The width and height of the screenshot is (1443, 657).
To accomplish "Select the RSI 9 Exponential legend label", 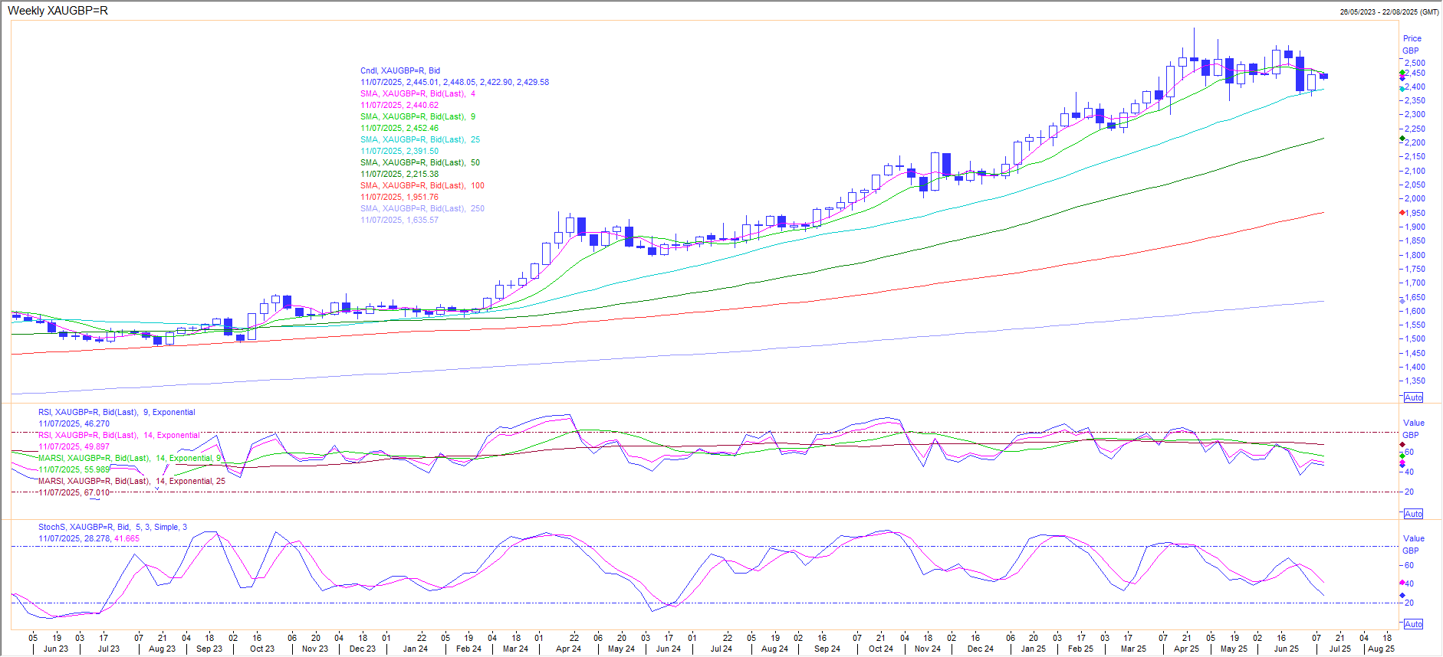I will click(117, 412).
